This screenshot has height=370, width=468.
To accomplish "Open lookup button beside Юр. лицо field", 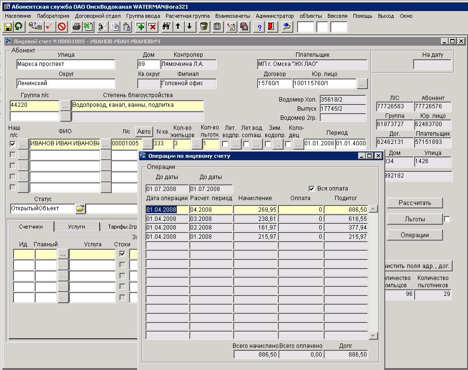I will click(362, 84).
